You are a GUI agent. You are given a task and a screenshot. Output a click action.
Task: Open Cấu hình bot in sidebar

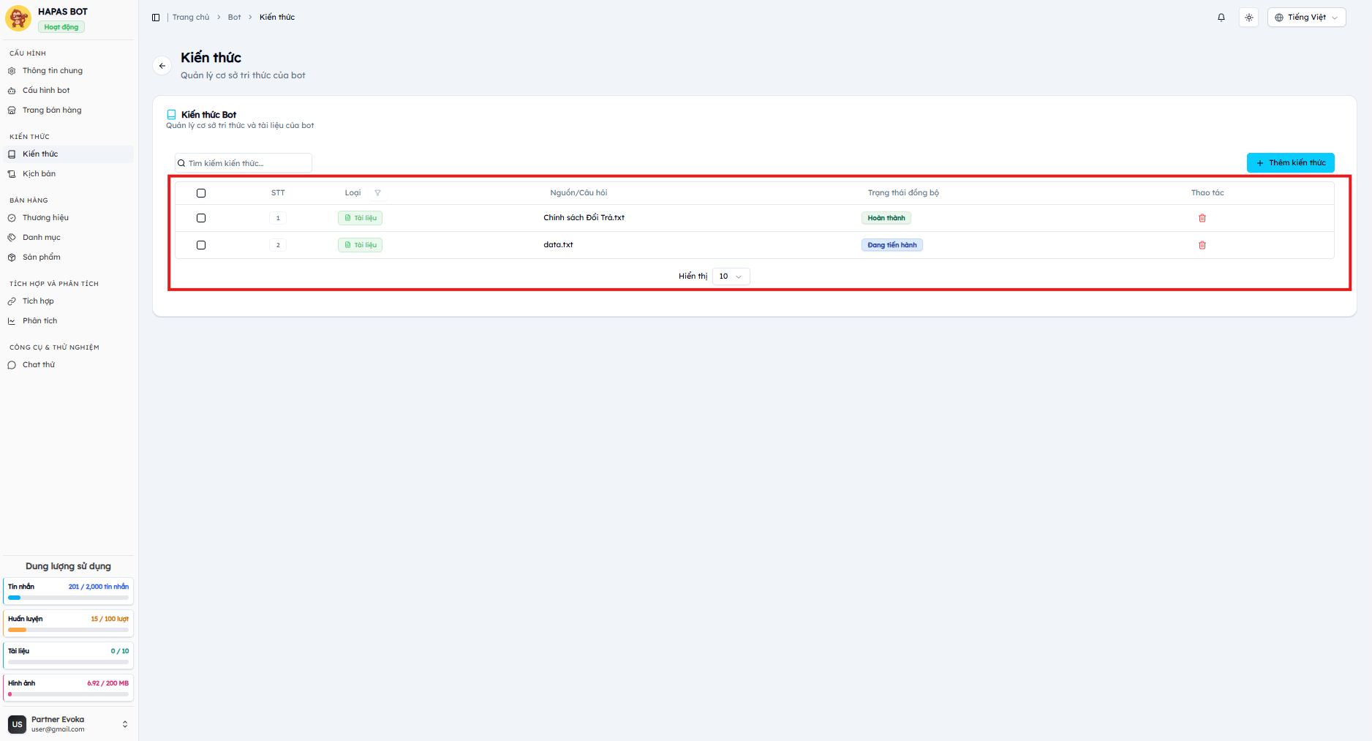[x=68, y=91]
